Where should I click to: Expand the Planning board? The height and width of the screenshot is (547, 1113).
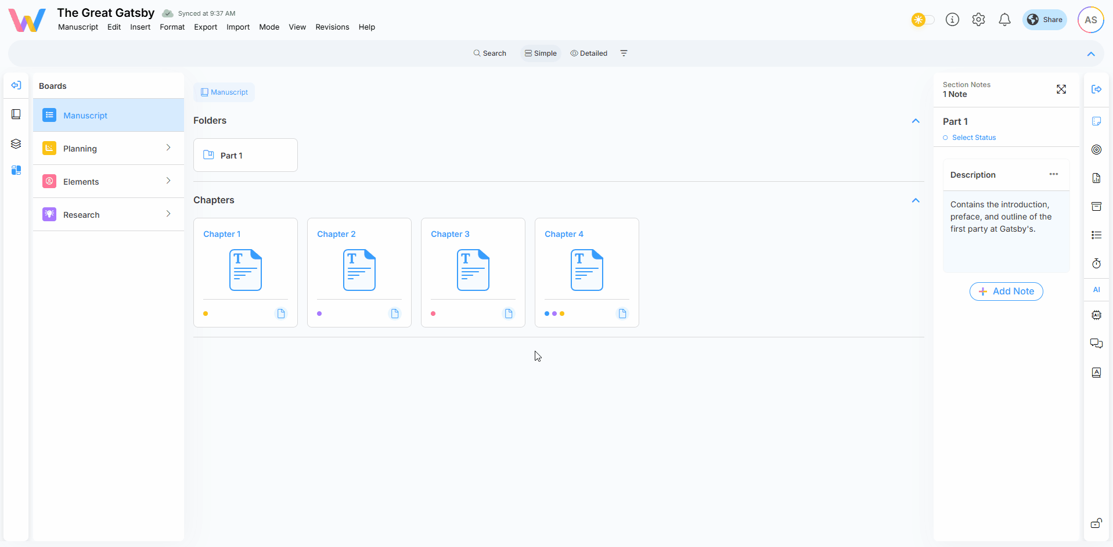[x=168, y=148]
